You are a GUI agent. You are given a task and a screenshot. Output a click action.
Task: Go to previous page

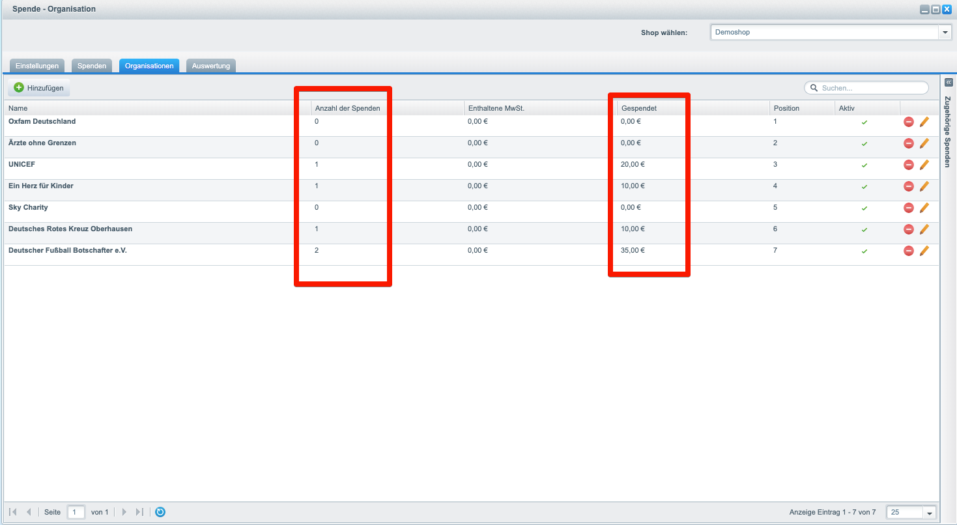pos(29,512)
